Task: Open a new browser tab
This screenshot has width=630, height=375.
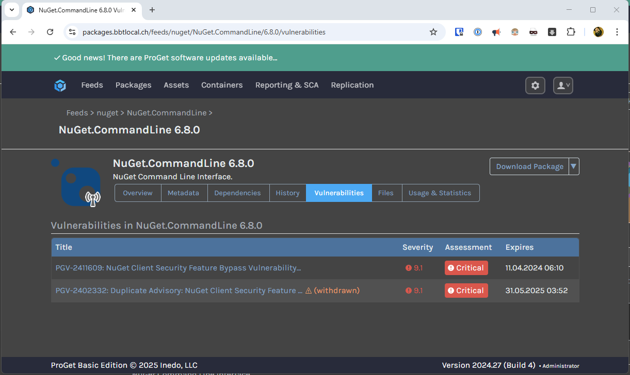Action: tap(152, 10)
